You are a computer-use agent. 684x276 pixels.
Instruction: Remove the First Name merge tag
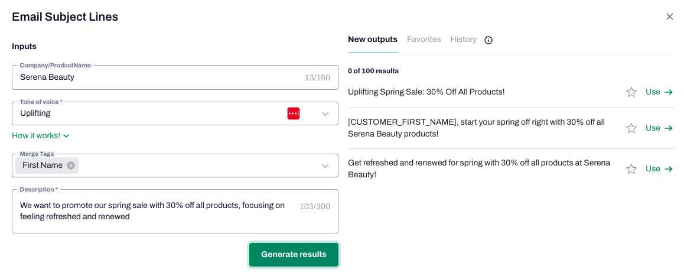pos(71,165)
